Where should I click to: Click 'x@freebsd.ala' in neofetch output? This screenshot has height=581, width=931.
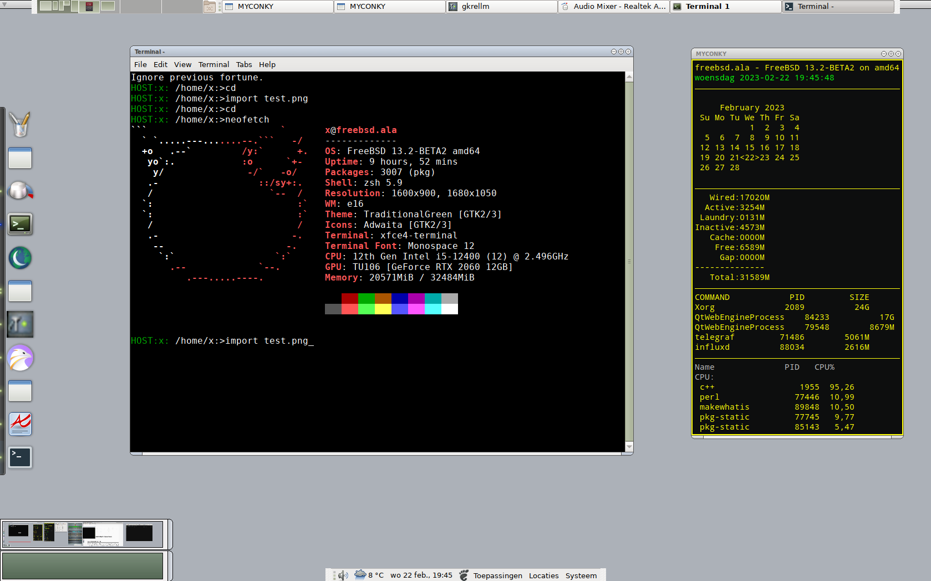click(x=361, y=130)
